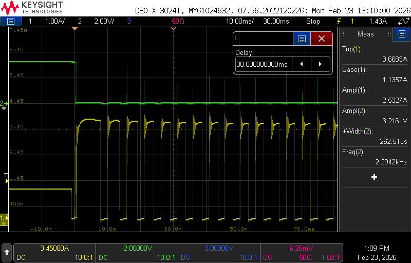Tap the 30.00ms horizontal delay value
This screenshot has width=411, height=263.
tap(276, 21)
